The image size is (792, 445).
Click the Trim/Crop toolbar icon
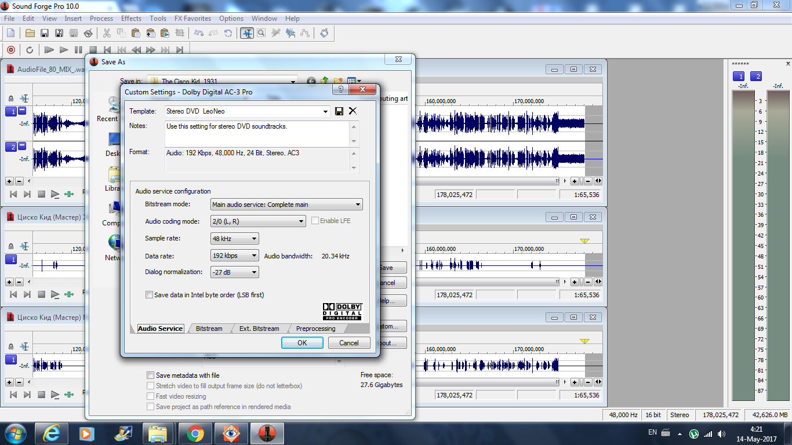[180, 33]
